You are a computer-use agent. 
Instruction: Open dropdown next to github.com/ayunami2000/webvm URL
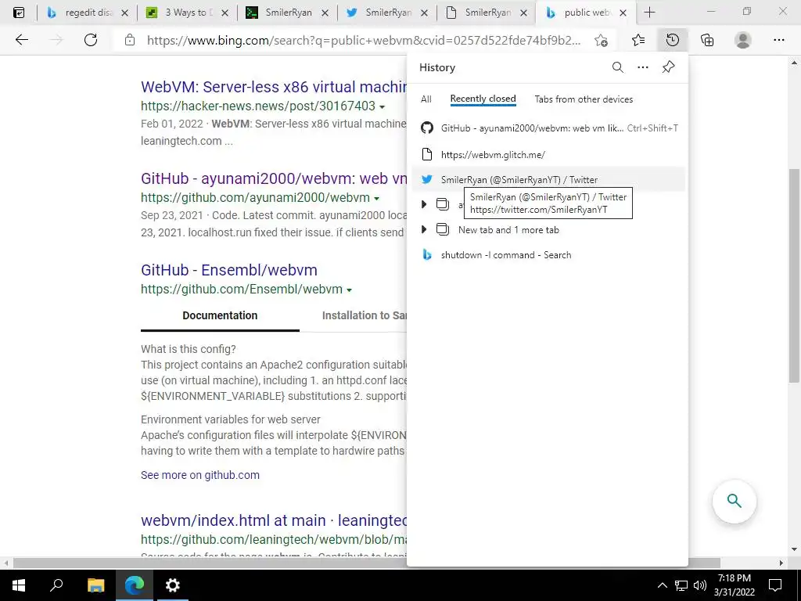tap(376, 198)
